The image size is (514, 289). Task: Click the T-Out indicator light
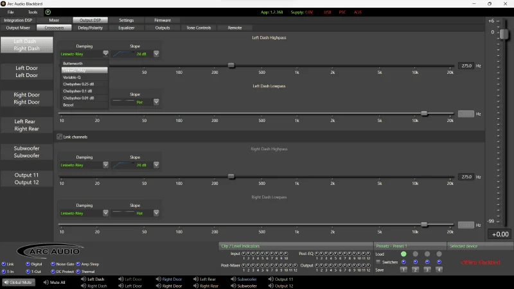pyautogui.click(x=28, y=272)
